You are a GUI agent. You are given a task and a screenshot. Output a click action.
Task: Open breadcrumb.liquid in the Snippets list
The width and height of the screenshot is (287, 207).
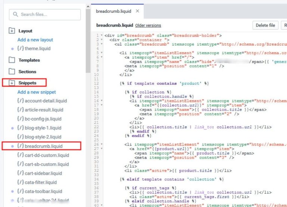point(43,146)
